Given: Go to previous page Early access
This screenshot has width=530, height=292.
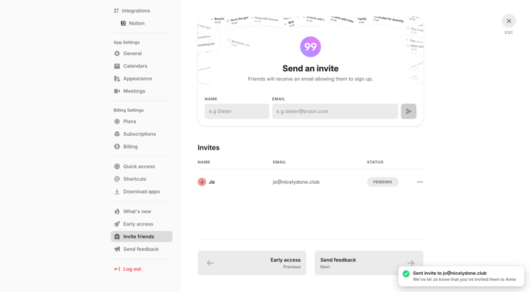Looking at the screenshot, I should (252, 263).
